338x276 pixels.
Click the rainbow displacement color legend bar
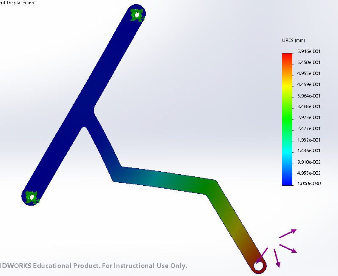[x=287, y=119]
